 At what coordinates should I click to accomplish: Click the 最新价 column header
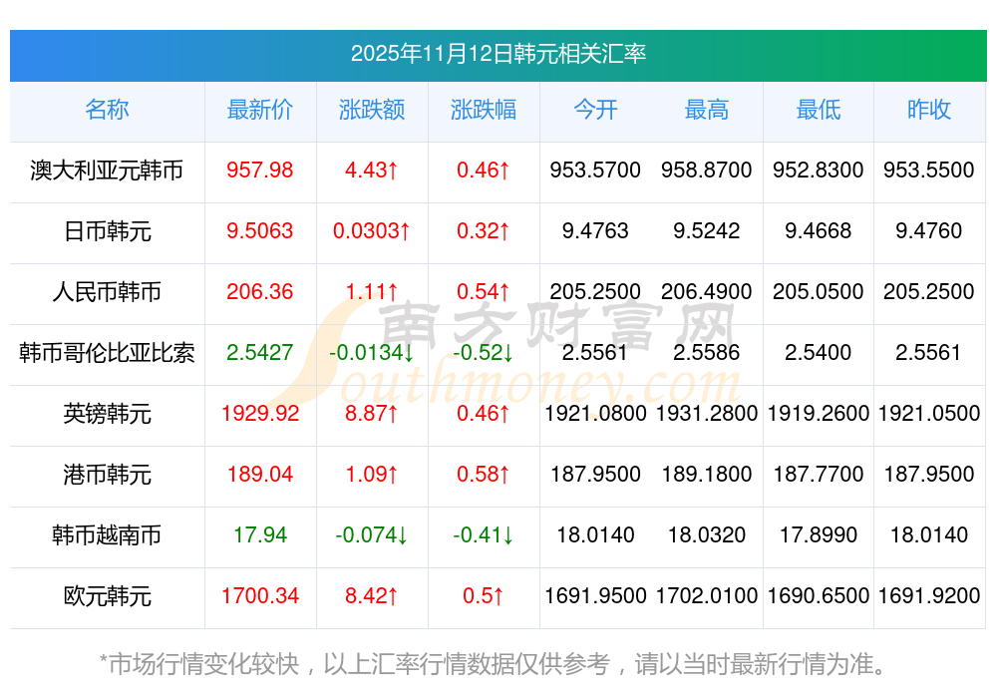pyautogui.click(x=260, y=110)
